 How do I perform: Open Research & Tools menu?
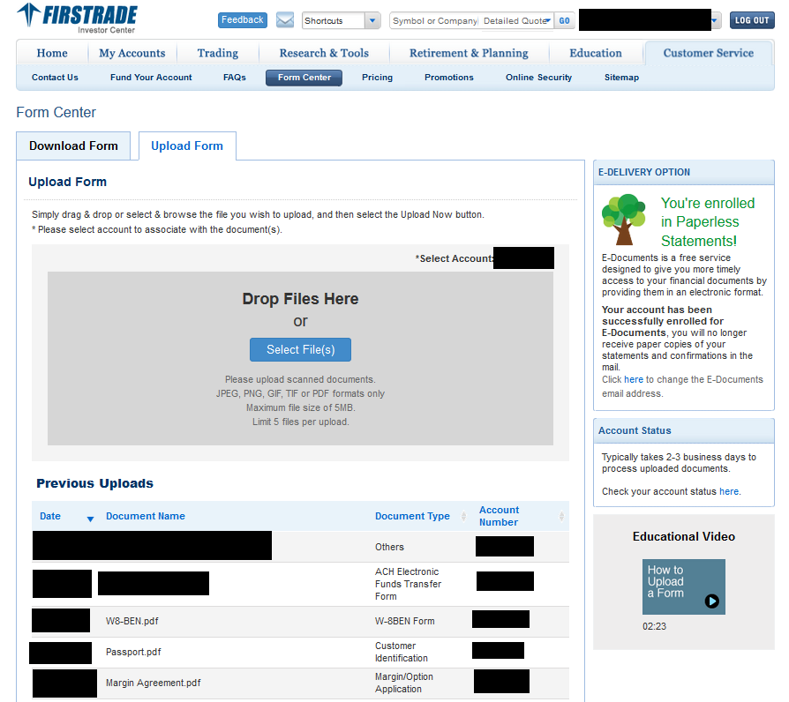coord(324,53)
